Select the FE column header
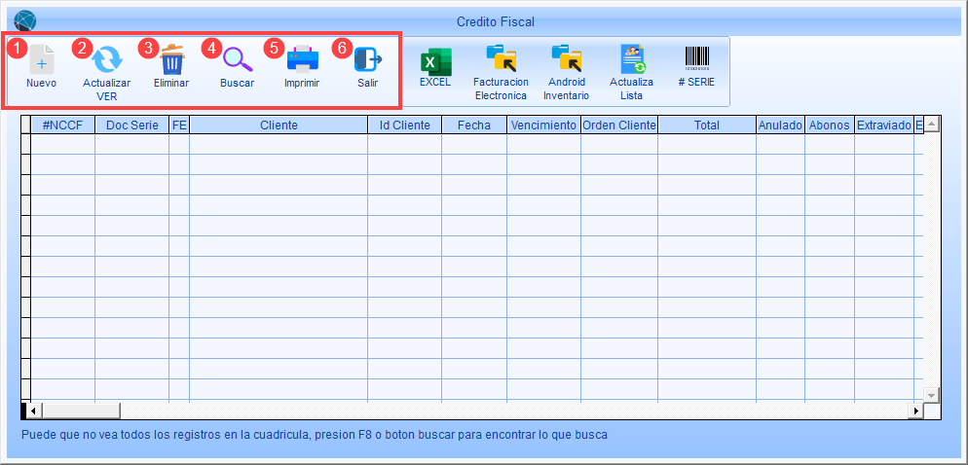Screen dimensions: 968x465 179,125
